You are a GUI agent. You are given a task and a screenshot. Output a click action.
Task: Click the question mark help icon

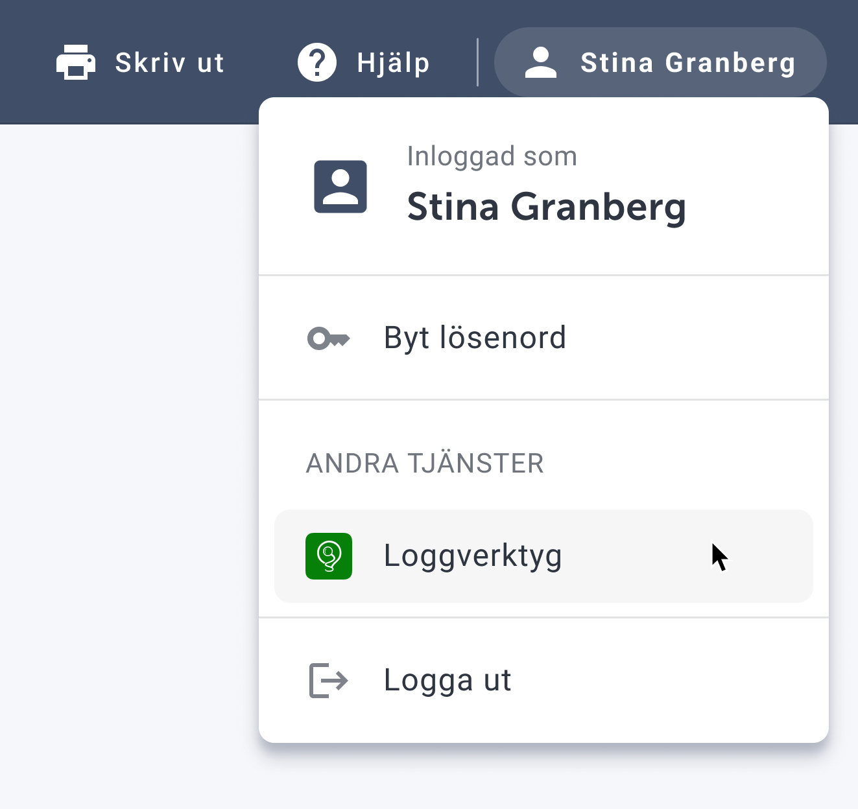coord(316,62)
